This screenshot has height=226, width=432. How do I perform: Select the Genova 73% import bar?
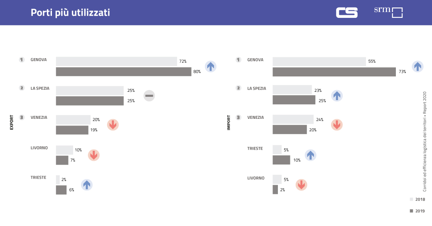point(334,72)
